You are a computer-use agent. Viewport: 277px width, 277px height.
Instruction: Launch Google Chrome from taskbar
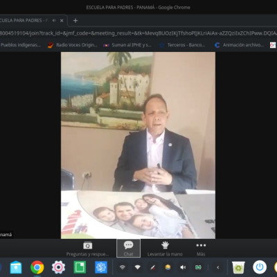click(x=37, y=267)
